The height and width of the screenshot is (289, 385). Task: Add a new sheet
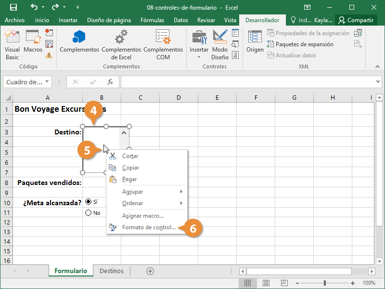[150, 271]
